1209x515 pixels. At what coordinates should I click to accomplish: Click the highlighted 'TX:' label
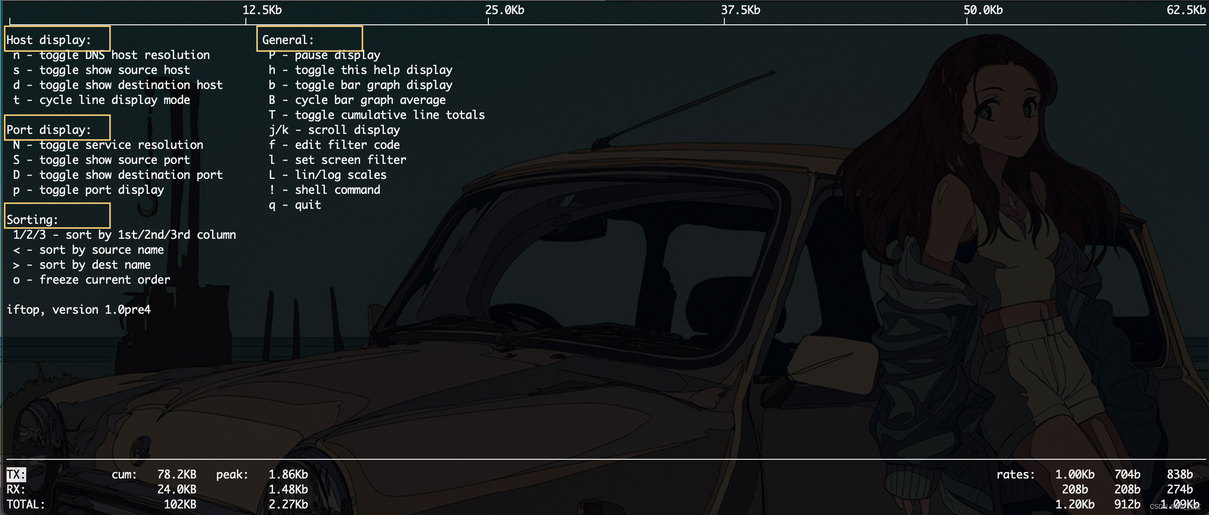16,475
